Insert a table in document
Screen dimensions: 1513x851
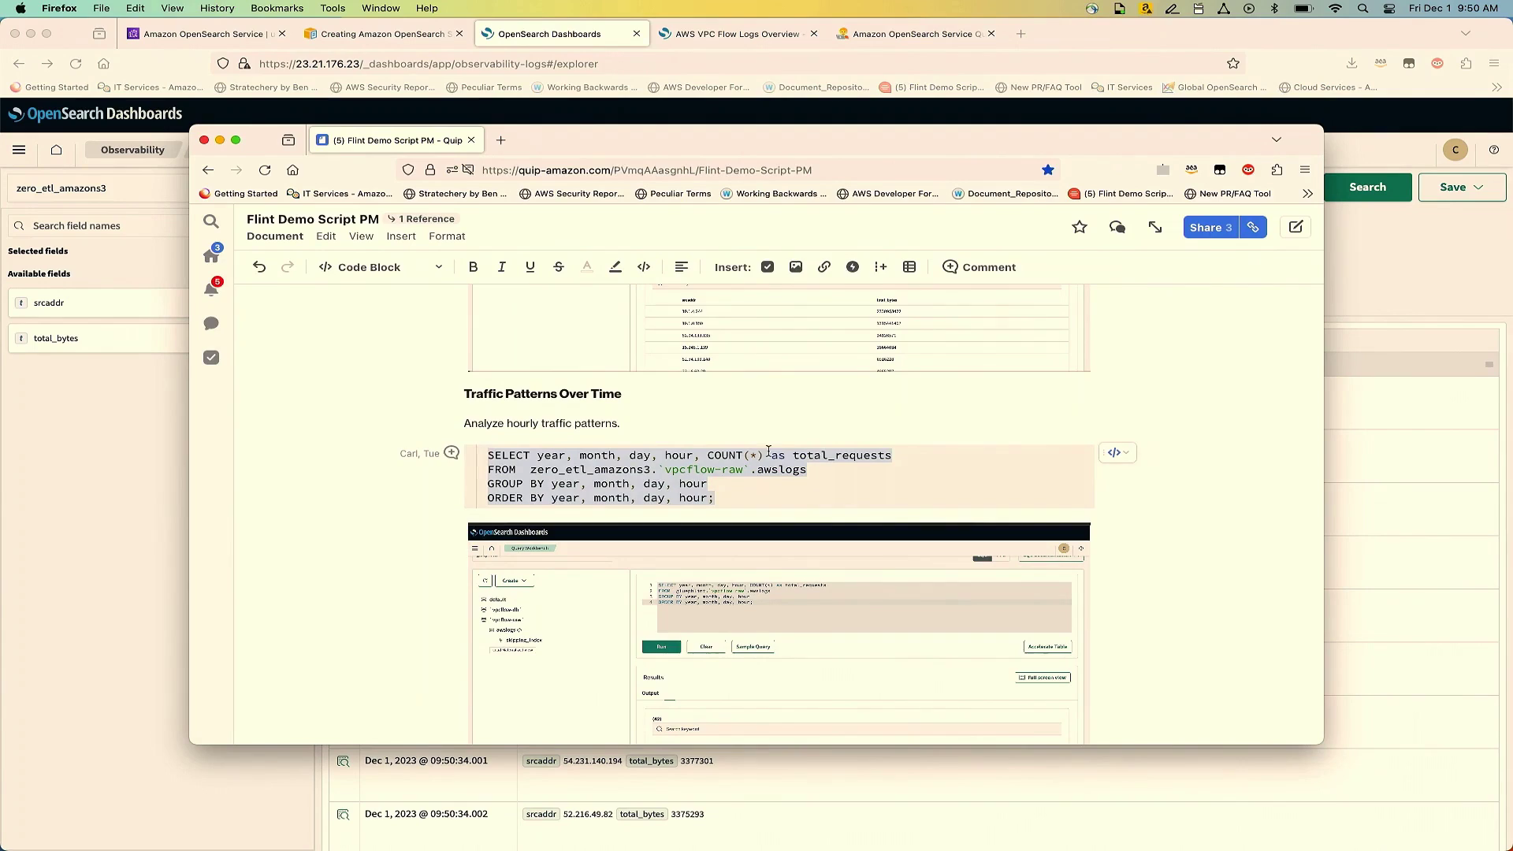click(909, 267)
